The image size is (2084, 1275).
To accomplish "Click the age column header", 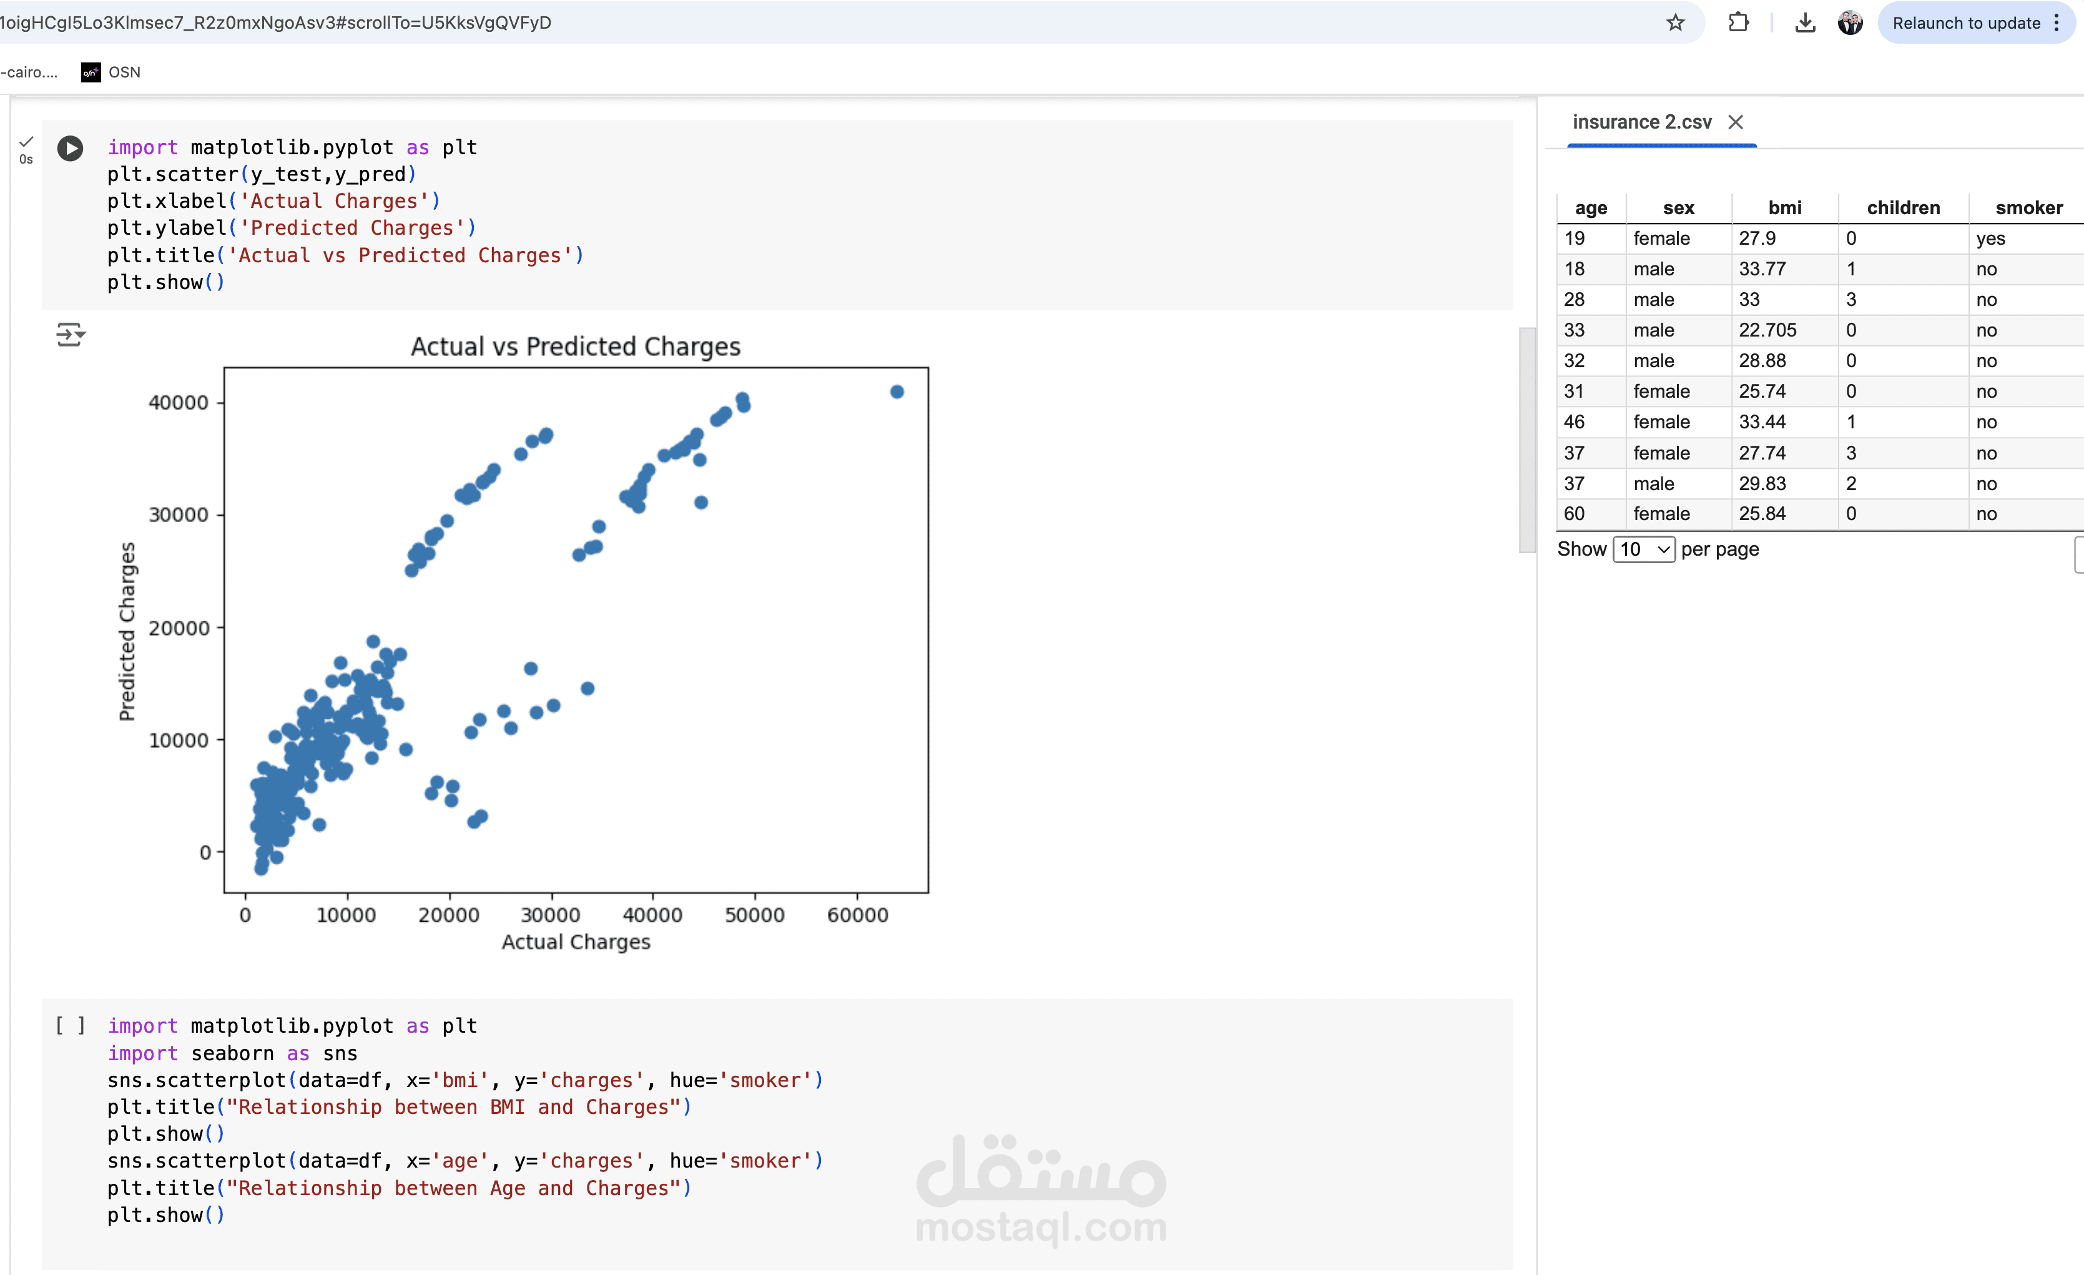I will [x=1590, y=207].
